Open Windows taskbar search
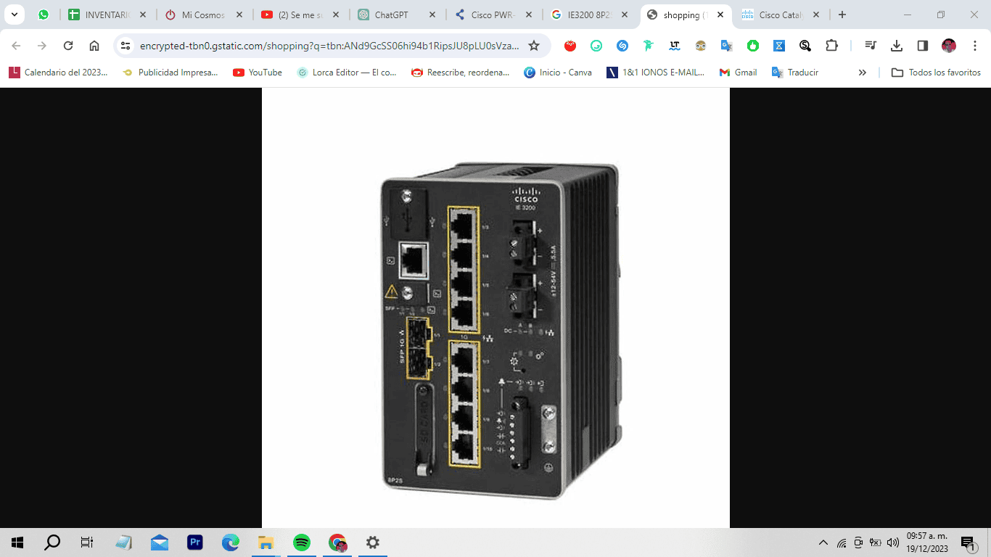Viewport: 991px width, 557px height. coord(52,542)
